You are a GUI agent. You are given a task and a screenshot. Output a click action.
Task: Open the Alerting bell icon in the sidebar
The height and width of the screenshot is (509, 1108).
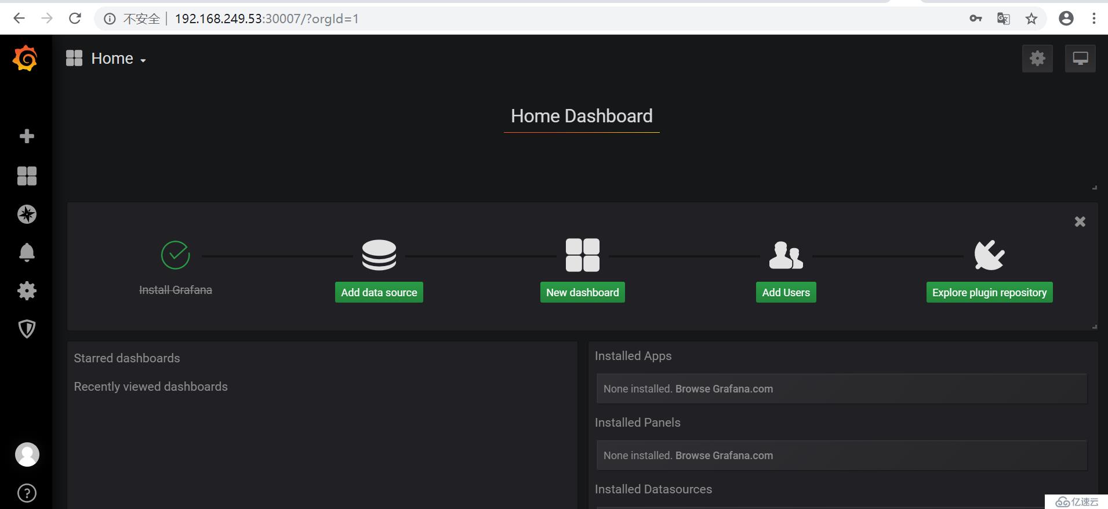[x=27, y=253]
